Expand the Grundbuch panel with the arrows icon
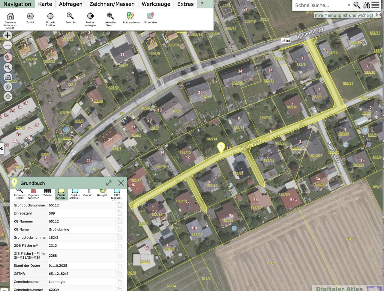384x291 pixels. [x=109, y=183]
